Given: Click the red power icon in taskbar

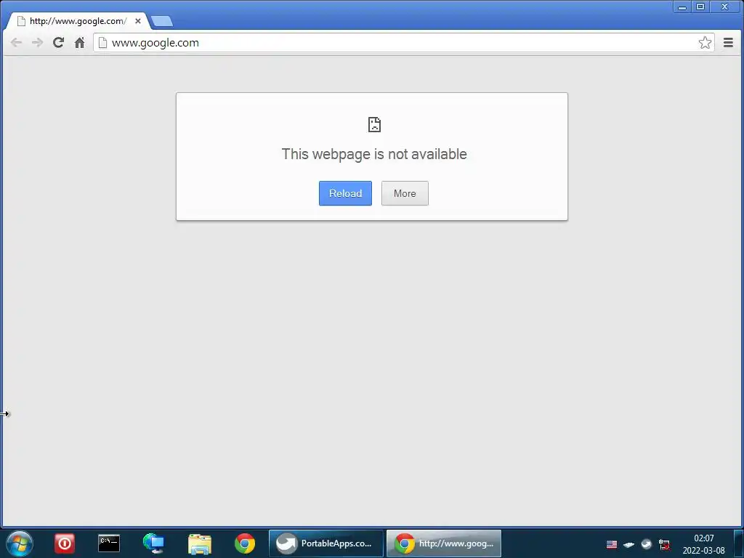Looking at the screenshot, I should click(x=65, y=543).
